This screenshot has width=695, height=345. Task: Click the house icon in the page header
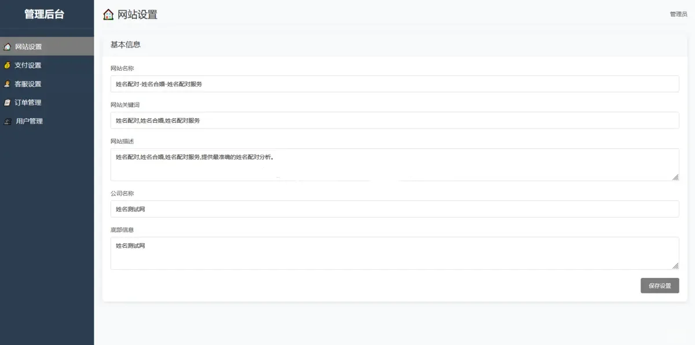(108, 14)
